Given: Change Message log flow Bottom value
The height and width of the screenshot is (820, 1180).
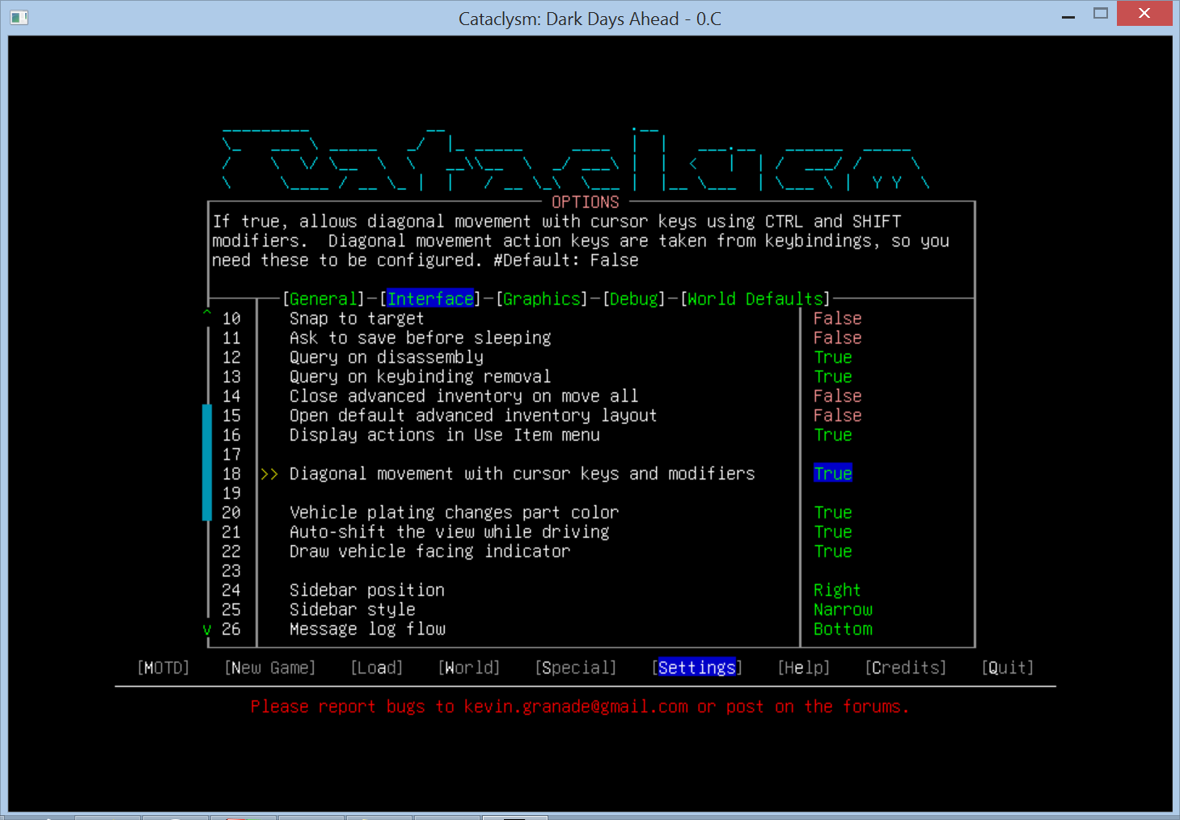Looking at the screenshot, I should (843, 629).
